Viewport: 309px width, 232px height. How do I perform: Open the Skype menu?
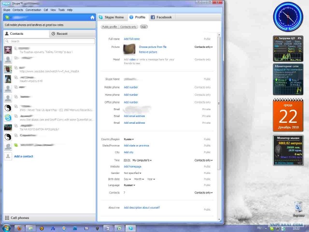pos(7,10)
